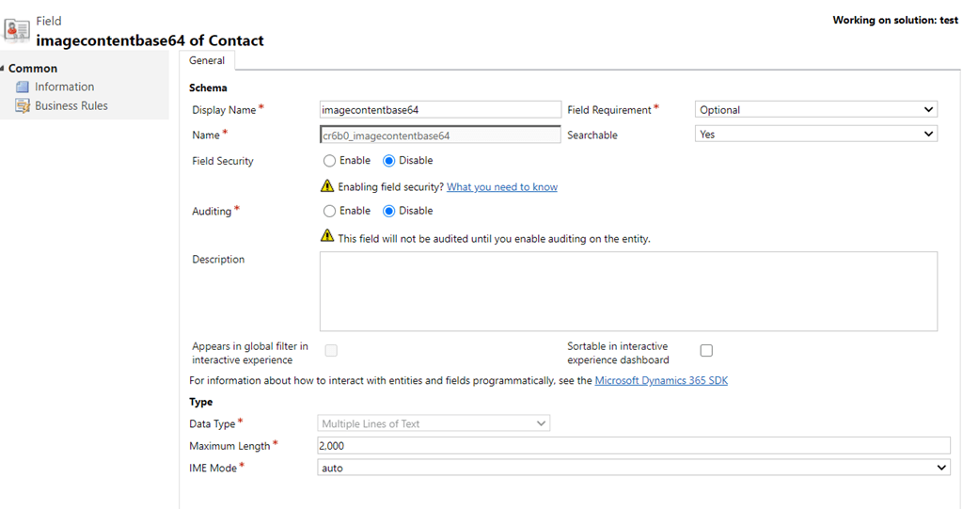
Task: Click into the Maximum Length field
Action: point(635,446)
